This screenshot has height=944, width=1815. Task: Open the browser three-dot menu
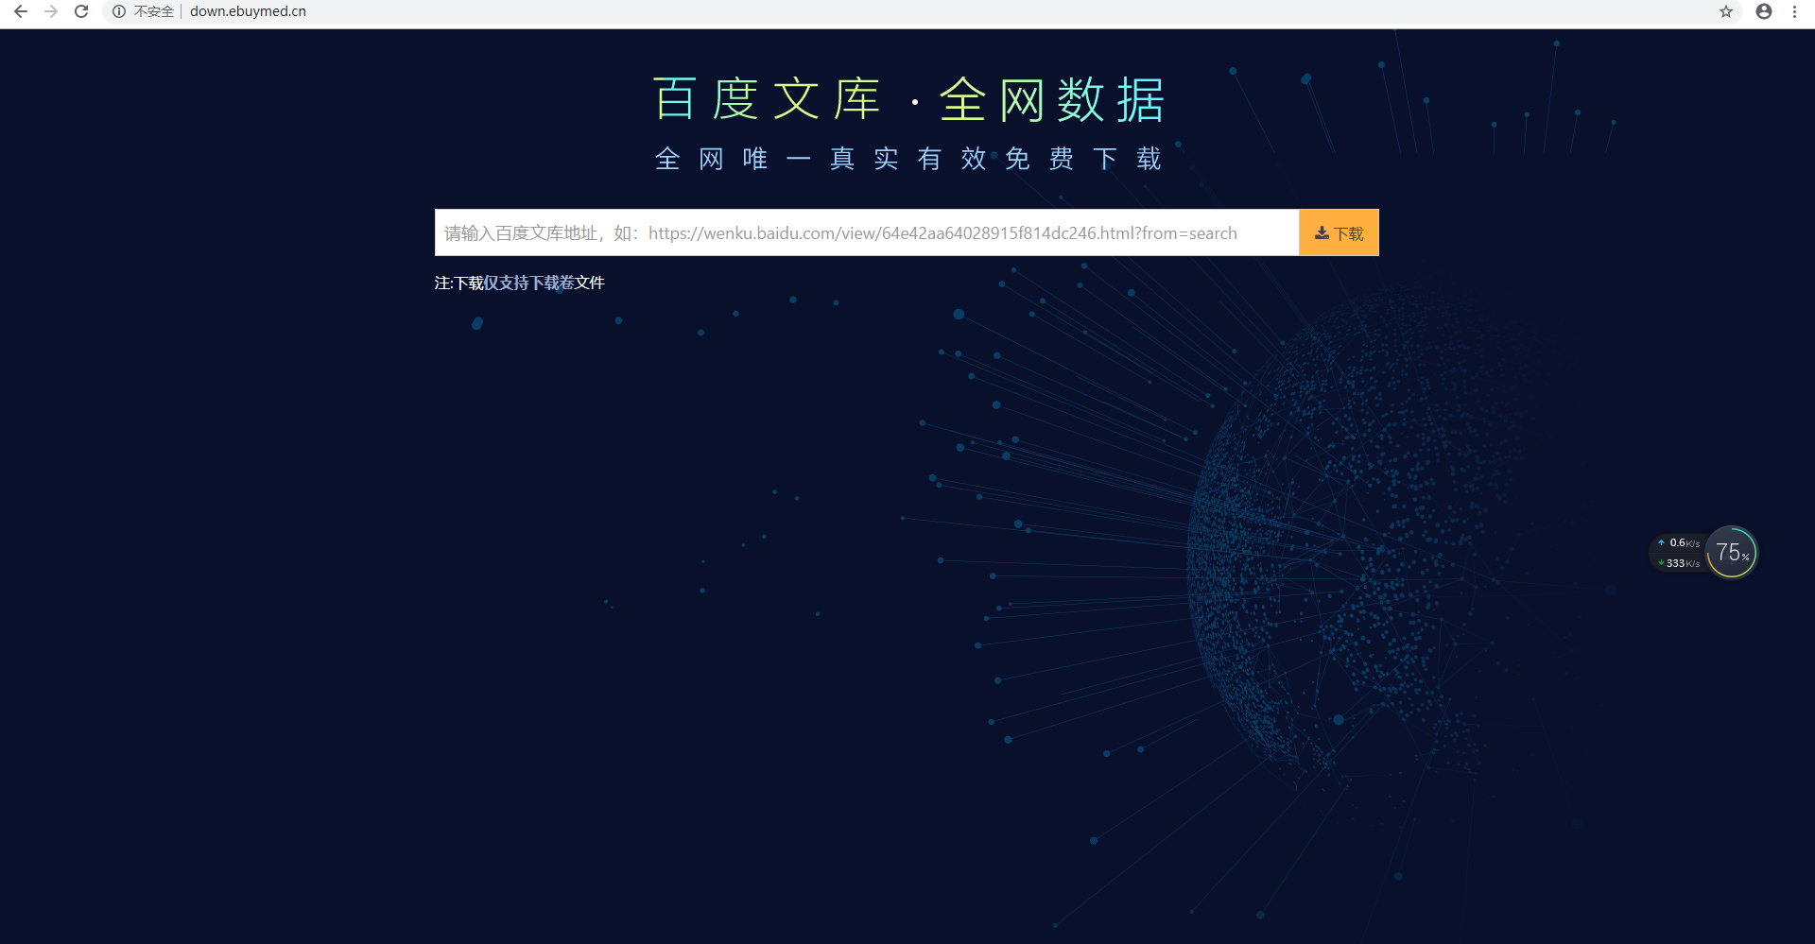[1794, 11]
